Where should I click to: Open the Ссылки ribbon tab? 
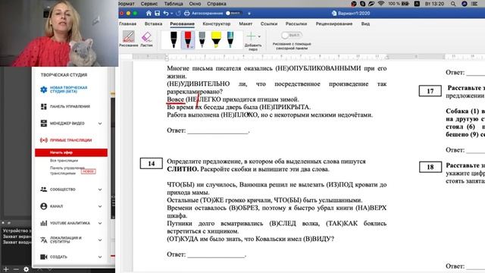269,24
